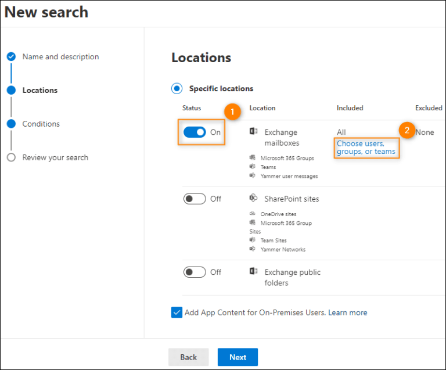Enable the SharePoint sites toggle
The height and width of the screenshot is (370, 446).
[x=195, y=199]
